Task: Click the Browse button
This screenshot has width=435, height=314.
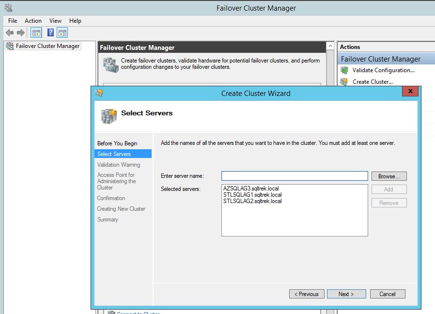Action: coord(389,176)
